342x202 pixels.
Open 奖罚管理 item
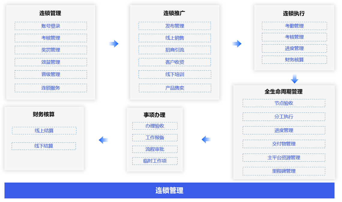(x=51, y=50)
